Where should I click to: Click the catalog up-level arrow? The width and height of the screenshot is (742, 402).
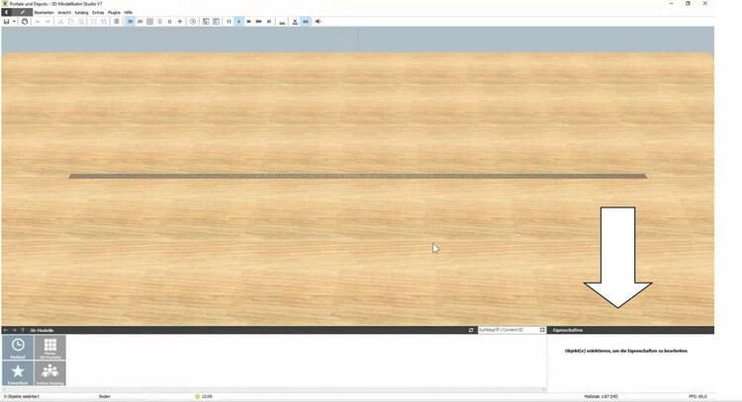click(x=23, y=330)
